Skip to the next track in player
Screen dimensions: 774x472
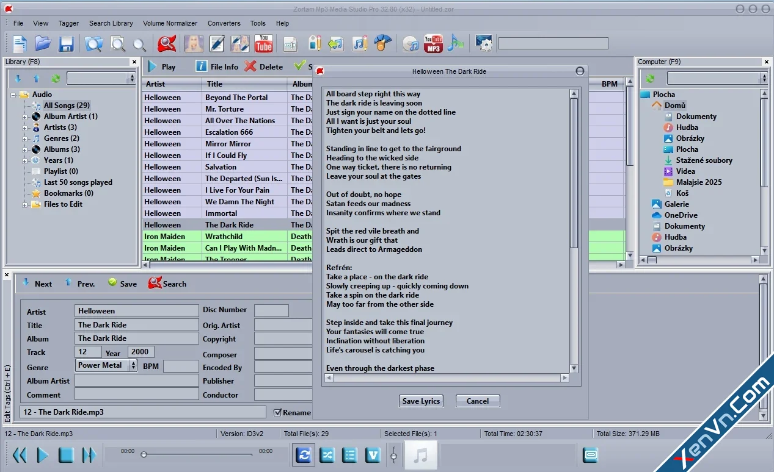coord(89,455)
